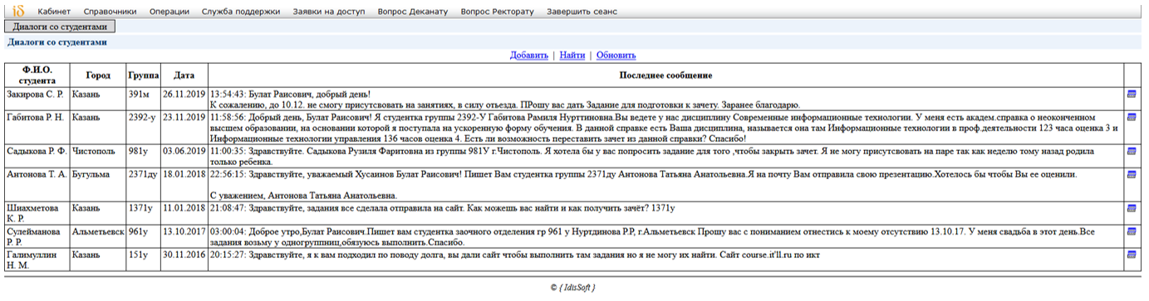Image resolution: width=1149 pixels, height=301 pixels.
Task: Open dialog icon for Антонова Т. А.
Action: 1132,175
